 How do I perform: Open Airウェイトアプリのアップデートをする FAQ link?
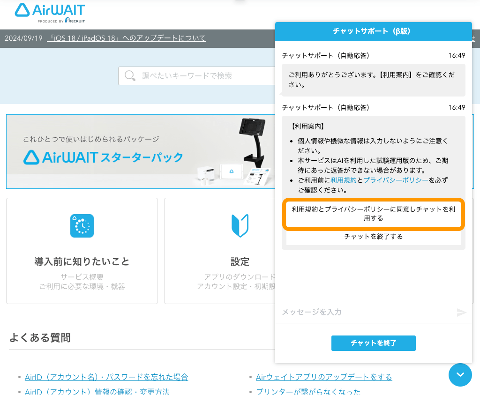click(x=324, y=377)
